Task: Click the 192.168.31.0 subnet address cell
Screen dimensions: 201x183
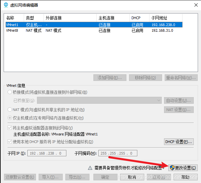Action: pos(162,30)
